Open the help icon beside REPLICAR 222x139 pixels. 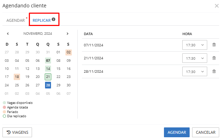pos(53,19)
